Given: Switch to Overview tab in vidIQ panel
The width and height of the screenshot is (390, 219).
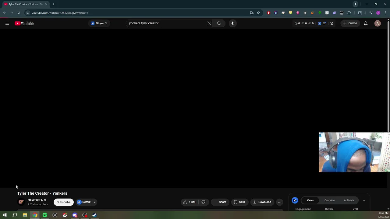Looking at the screenshot, I should tap(329, 200).
